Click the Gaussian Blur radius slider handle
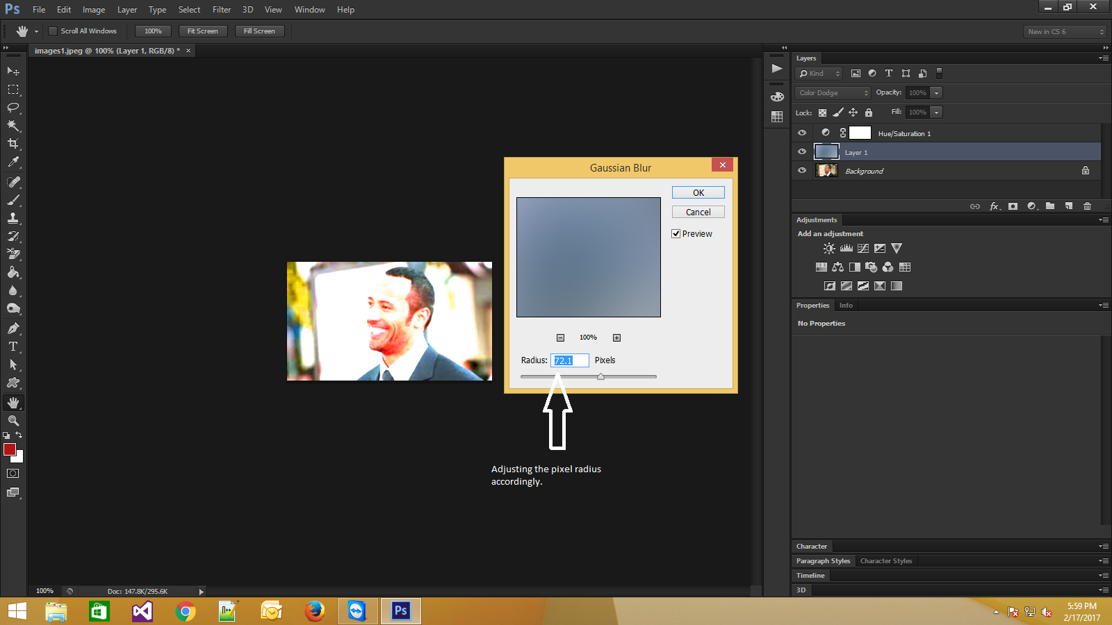The image size is (1112, 625). pos(600,376)
